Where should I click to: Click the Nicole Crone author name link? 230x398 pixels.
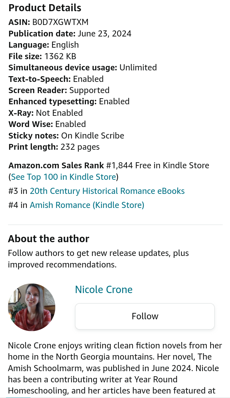pyautogui.click(x=103, y=290)
